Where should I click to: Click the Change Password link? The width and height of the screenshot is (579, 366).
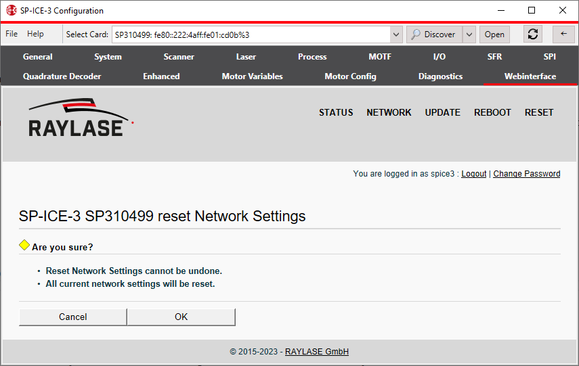(527, 174)
